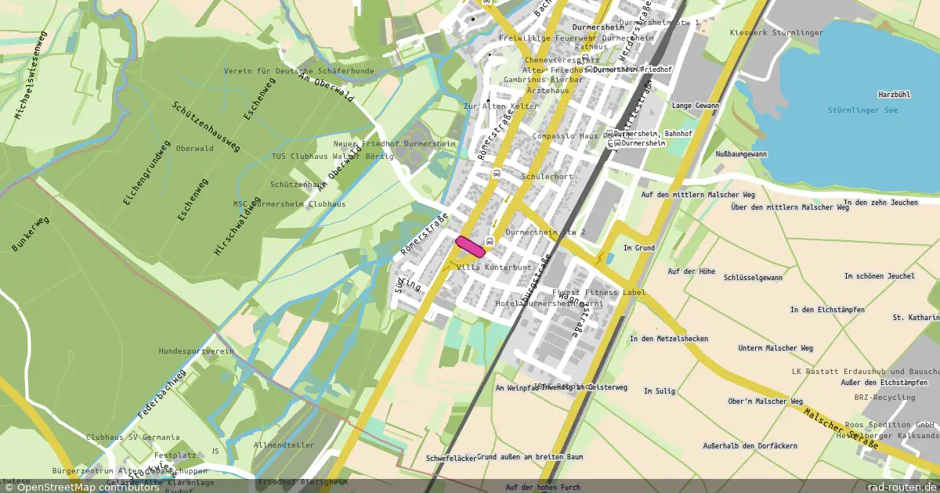Click the In den Eichstämpfen label
940x493 pixels.
click(x=827, y=310)
